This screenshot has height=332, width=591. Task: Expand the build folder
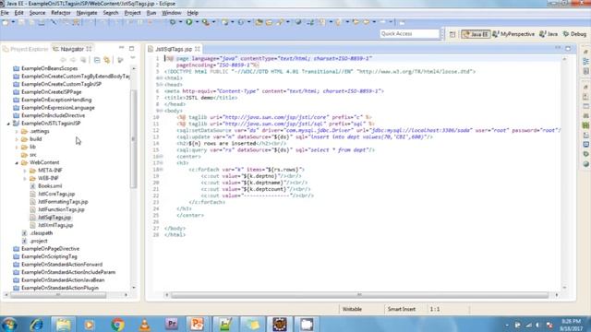click(x=17, y=139)
